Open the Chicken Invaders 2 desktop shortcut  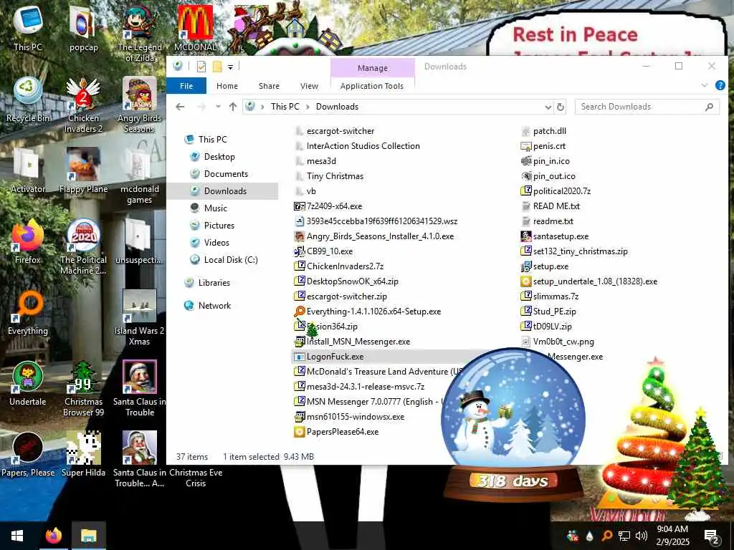coord(83,106)
